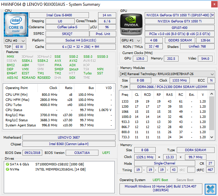Select the CPU LFM (Min) row
Viewport: 218px width, 196px height.
click(x=59, y=95)
